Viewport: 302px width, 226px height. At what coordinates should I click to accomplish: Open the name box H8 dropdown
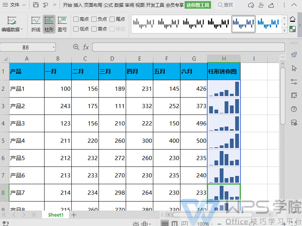coord(54,47)
